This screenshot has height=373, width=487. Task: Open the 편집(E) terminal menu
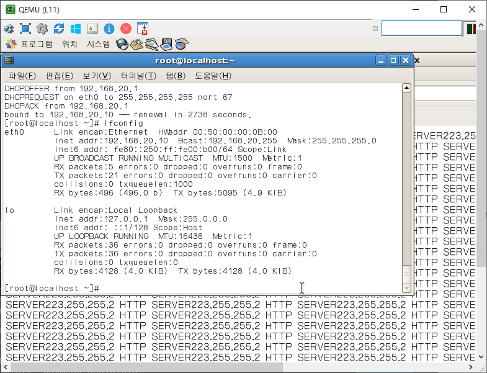click(60, 76)
